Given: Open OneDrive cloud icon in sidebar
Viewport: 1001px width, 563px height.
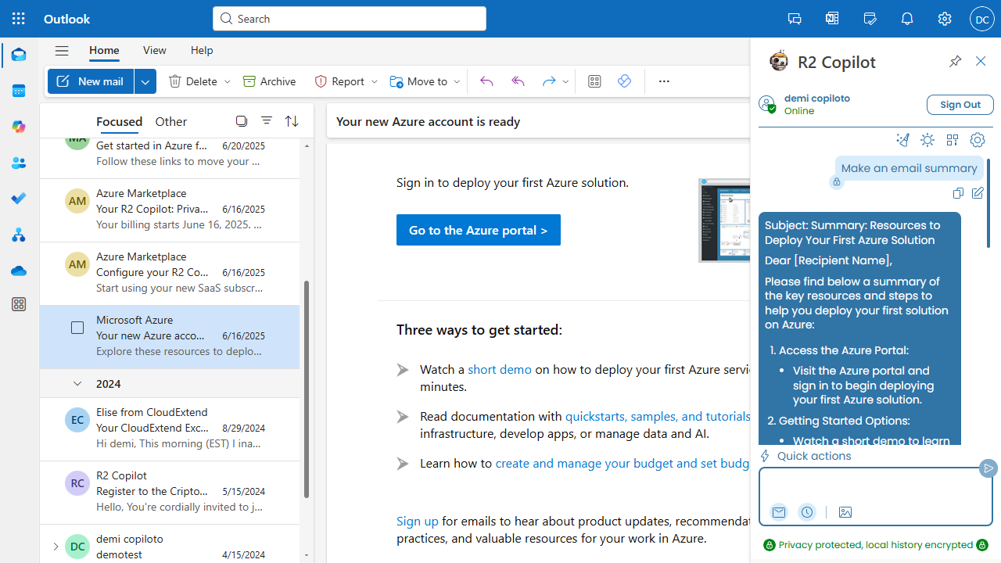Looking at the screenshot, I should [x=19, y=271].
